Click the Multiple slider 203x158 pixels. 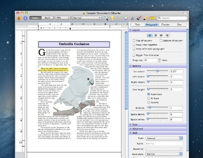click(157, 107)
